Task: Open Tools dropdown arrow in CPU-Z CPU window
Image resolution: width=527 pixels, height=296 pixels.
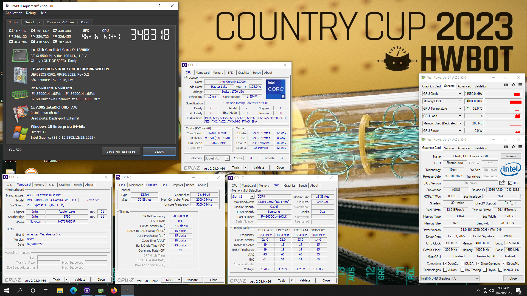Action: point(245,167)
